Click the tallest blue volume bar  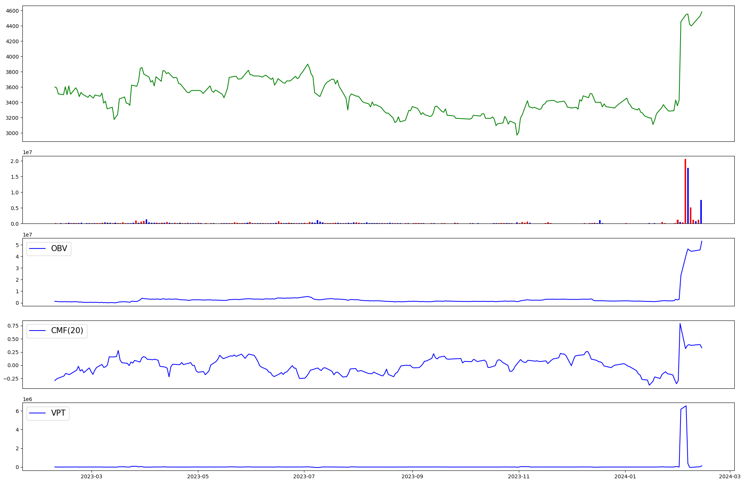tap(688, 196)
